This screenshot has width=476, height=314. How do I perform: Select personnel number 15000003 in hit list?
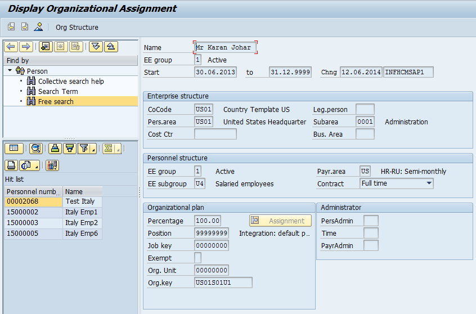coord(23,223)
